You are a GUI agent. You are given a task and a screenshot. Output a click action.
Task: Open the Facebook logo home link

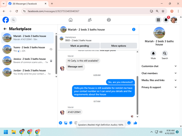6,20
